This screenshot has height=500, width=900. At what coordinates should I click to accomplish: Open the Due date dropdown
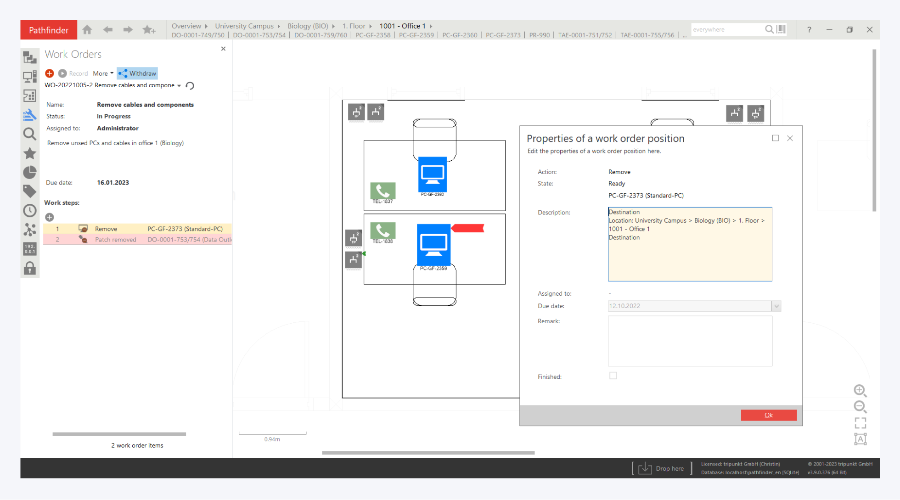(x=776, y=306)
